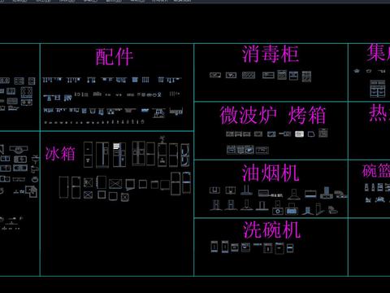Select the 油烟机 section heading

pyautogui.click(x=271, y=173)
